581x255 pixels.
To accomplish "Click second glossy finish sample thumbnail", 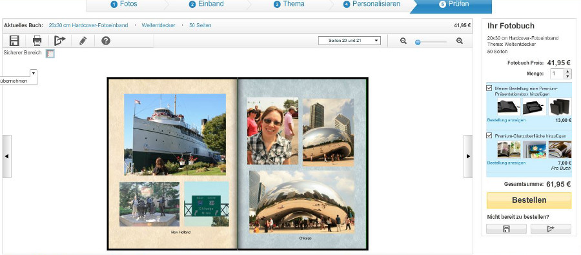I will [x=535, y=149].
